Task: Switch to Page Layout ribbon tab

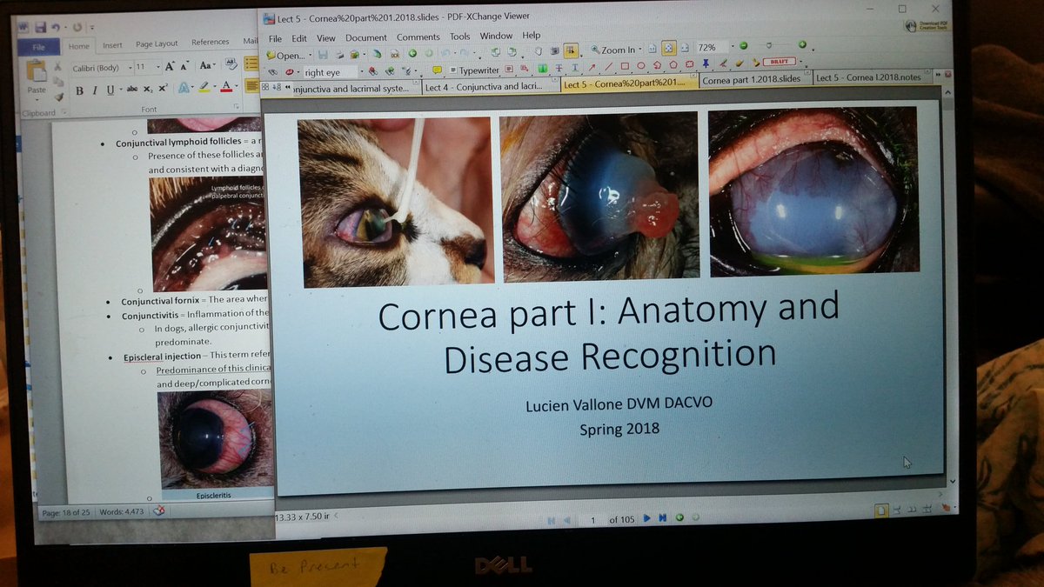Action: pos(157,43)
